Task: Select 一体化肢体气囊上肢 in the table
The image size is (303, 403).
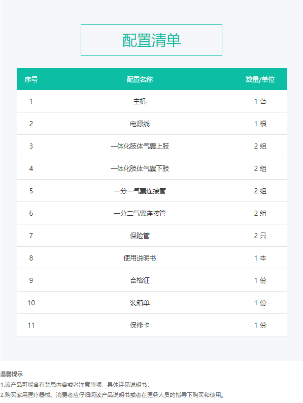Action: [x=140, y=146]
